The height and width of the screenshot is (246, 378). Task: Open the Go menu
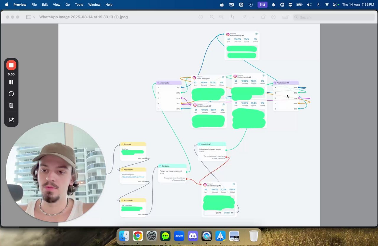(68, 4)
